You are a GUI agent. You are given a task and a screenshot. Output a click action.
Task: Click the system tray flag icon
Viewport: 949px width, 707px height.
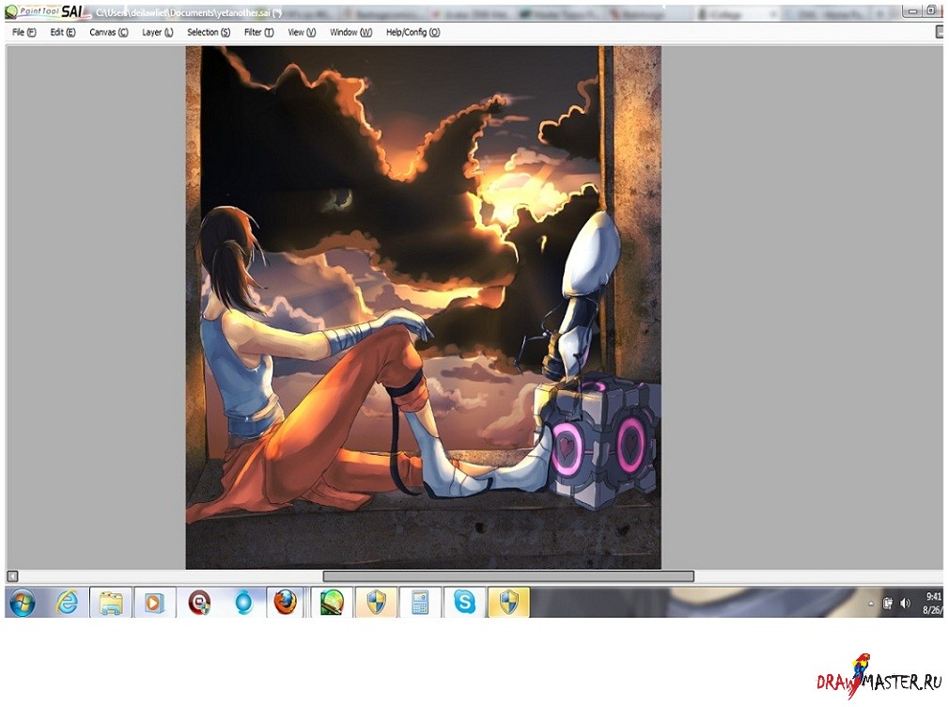[x=888, y=603]
